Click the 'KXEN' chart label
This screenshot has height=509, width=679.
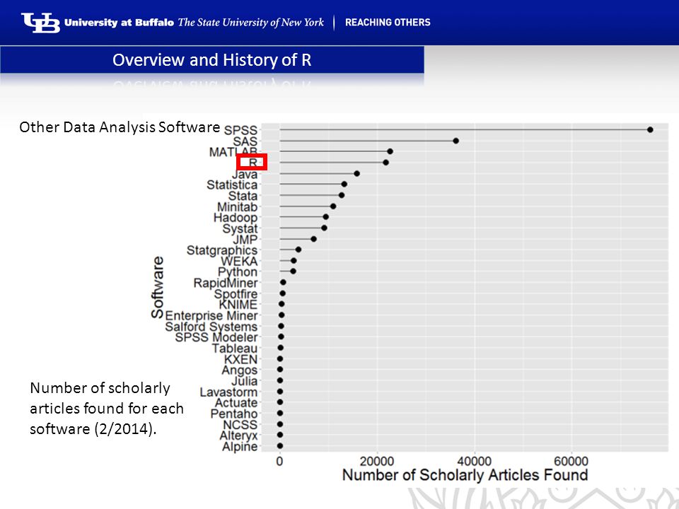[x=240, y=359]
